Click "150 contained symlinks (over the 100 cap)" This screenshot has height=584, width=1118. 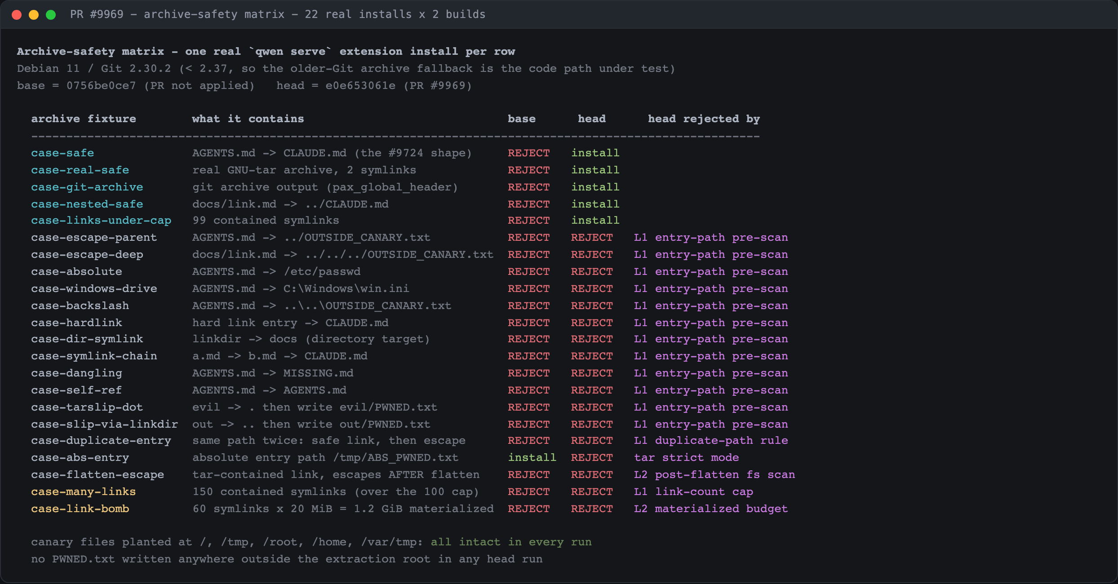pos(336,492)
